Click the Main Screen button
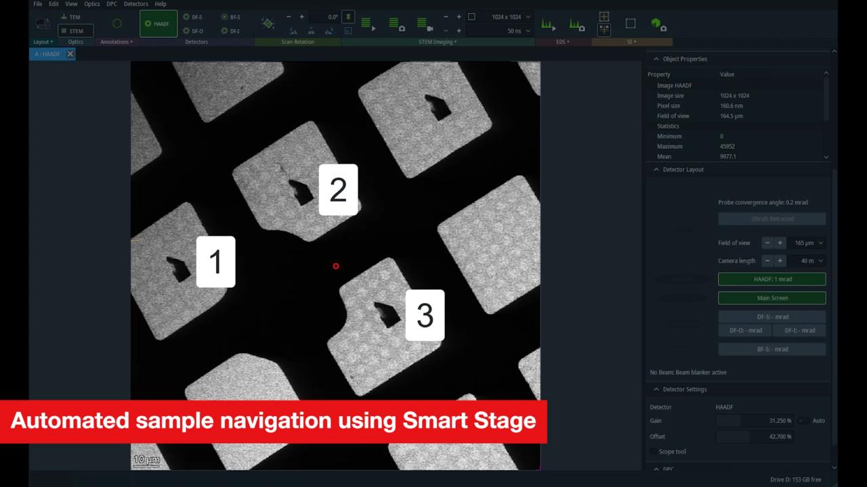The width and height of the screenshot is (867, 487). tap(771, 298)
